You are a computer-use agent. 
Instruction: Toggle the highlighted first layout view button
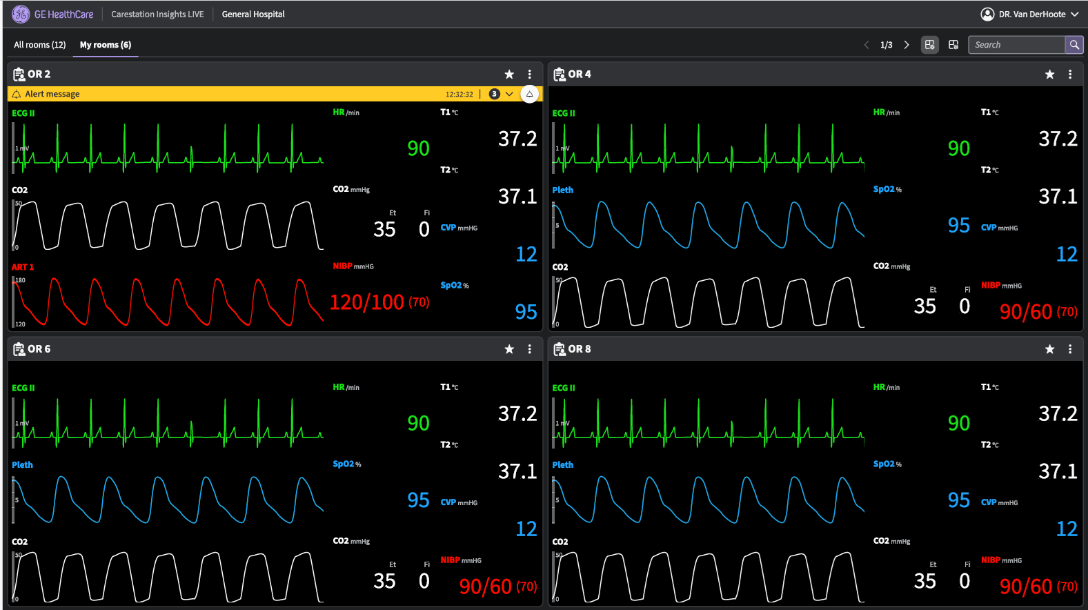tap(930, 45)
